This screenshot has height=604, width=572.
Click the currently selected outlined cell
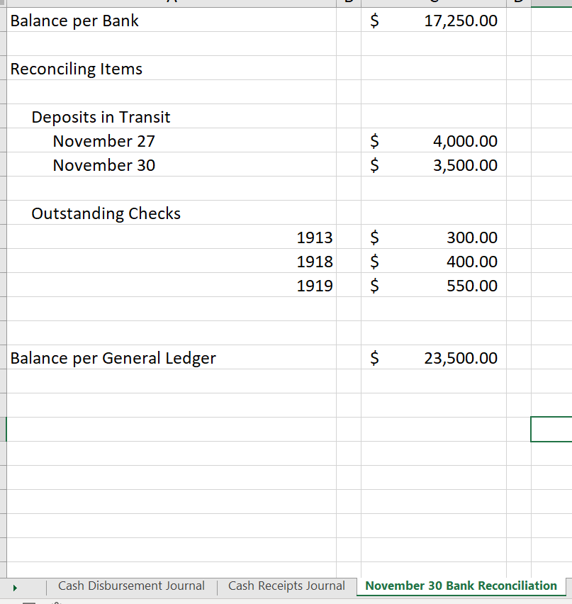(551, 429)
